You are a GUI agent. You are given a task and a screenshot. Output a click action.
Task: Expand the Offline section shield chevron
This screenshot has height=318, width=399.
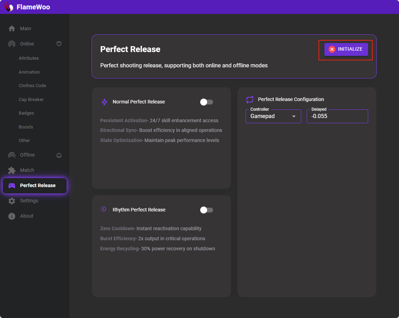59,155
